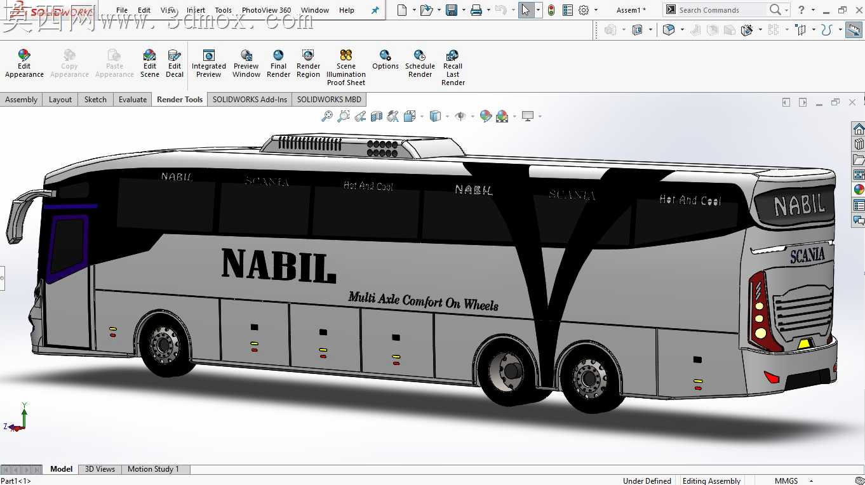Switch to the SOLIDWORKS Add-Ins tab

tap(250, 99)
